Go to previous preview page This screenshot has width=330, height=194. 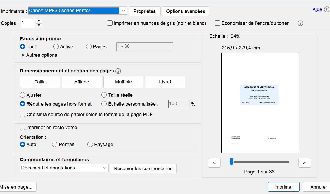pyautogui.click(x=214, y=163)
